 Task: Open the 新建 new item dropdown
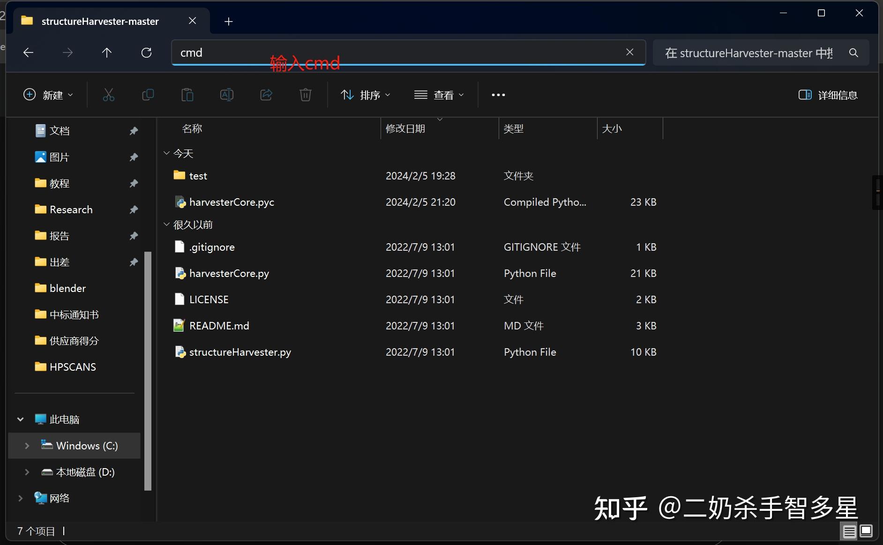coord(48,95)
